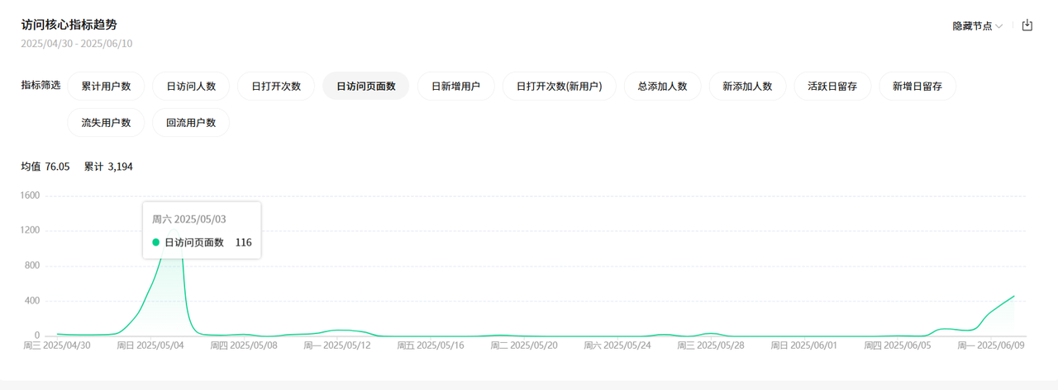This screenshot has width=1058, height=390.
Task: Select the 活跃日留存 metric filter
Action: tap(832, 86)
